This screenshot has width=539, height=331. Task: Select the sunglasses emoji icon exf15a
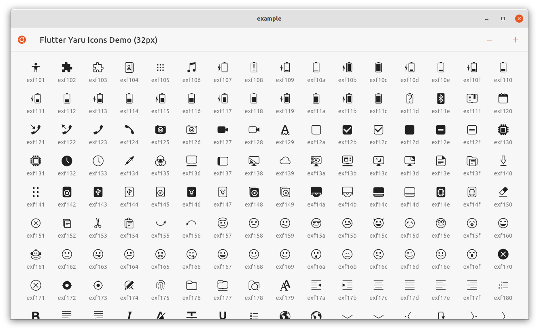click(x=316, y=223)
